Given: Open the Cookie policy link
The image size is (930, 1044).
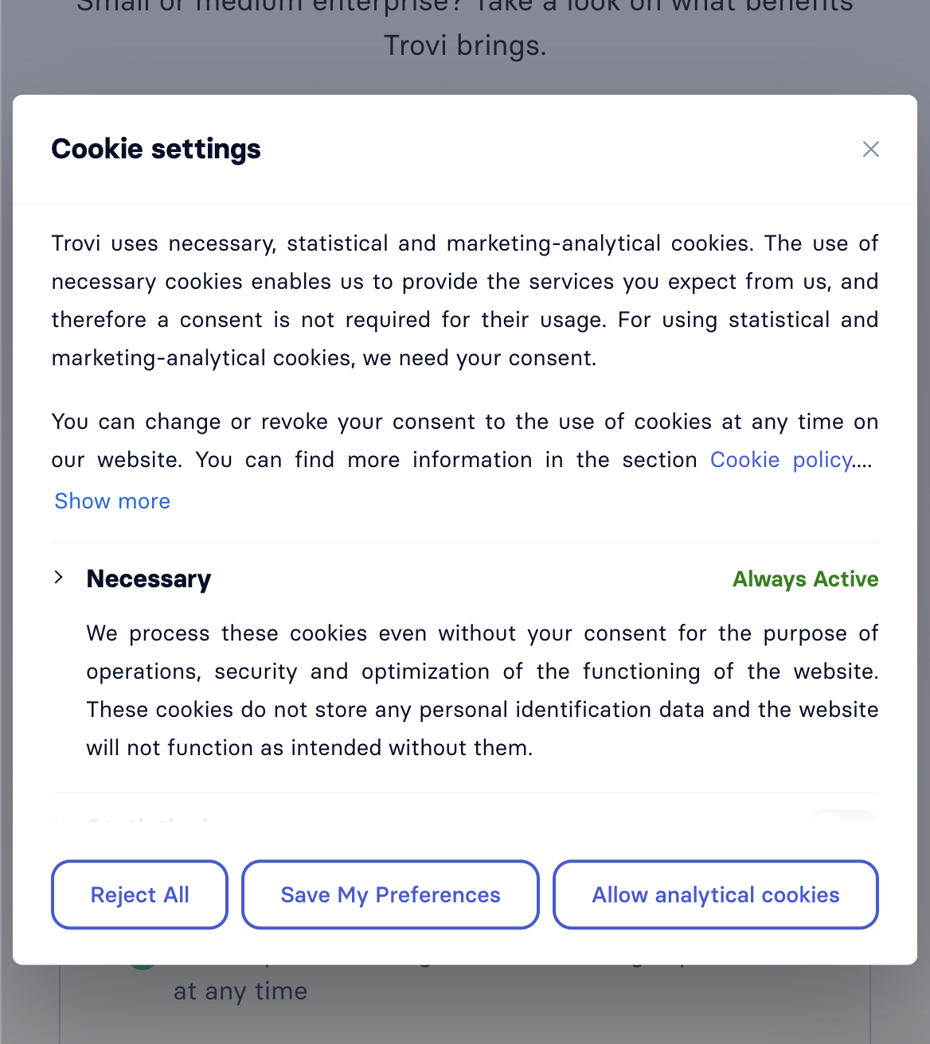Looking at the screenshot, I should (x=781, y=460).
